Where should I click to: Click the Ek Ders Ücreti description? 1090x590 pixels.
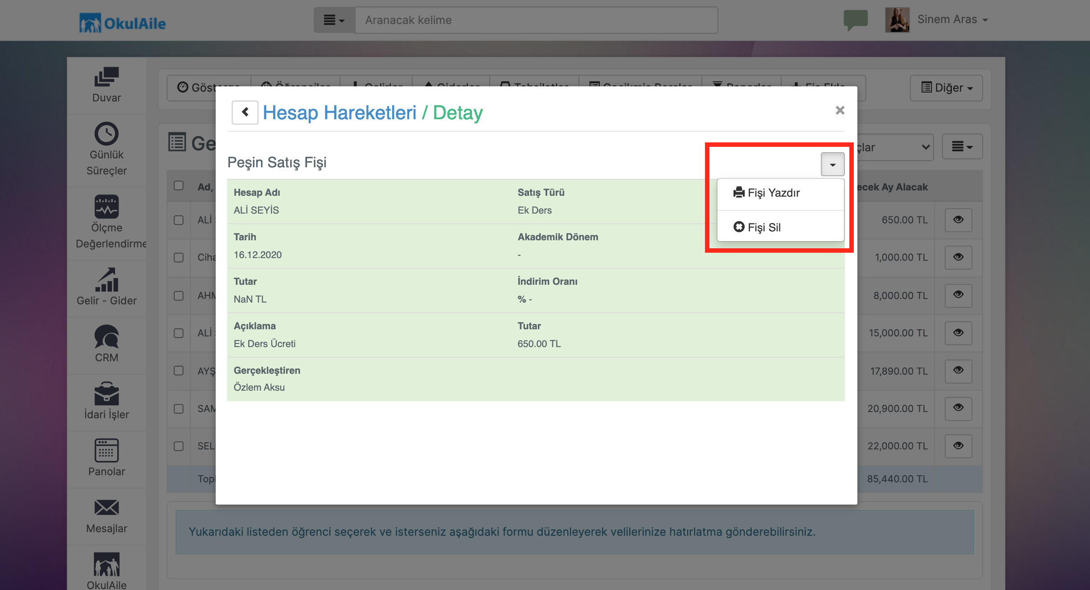pyautogui.click(x=264, y=343)
